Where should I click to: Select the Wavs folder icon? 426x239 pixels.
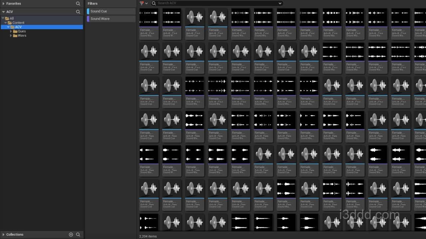point(15,36)
